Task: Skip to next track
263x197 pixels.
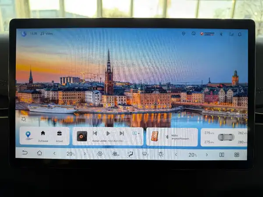Action: tap(121, 133)
